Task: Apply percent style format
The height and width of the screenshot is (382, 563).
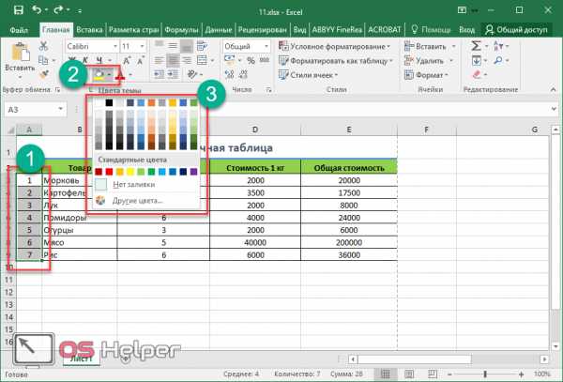Action: (251, 60)
